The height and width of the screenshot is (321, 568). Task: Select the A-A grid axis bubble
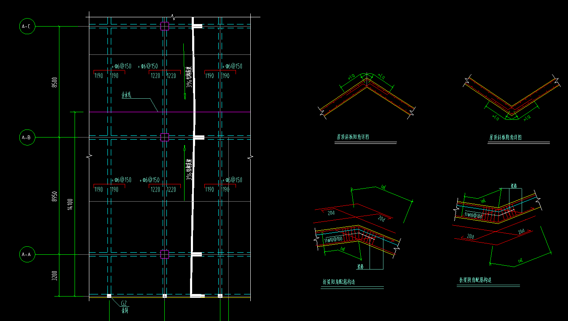tap(27, 254)
